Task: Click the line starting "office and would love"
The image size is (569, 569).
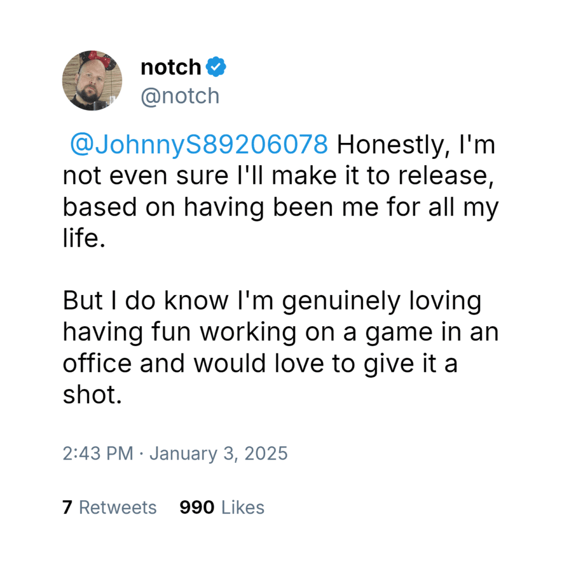Action: (x=260, y=363)
